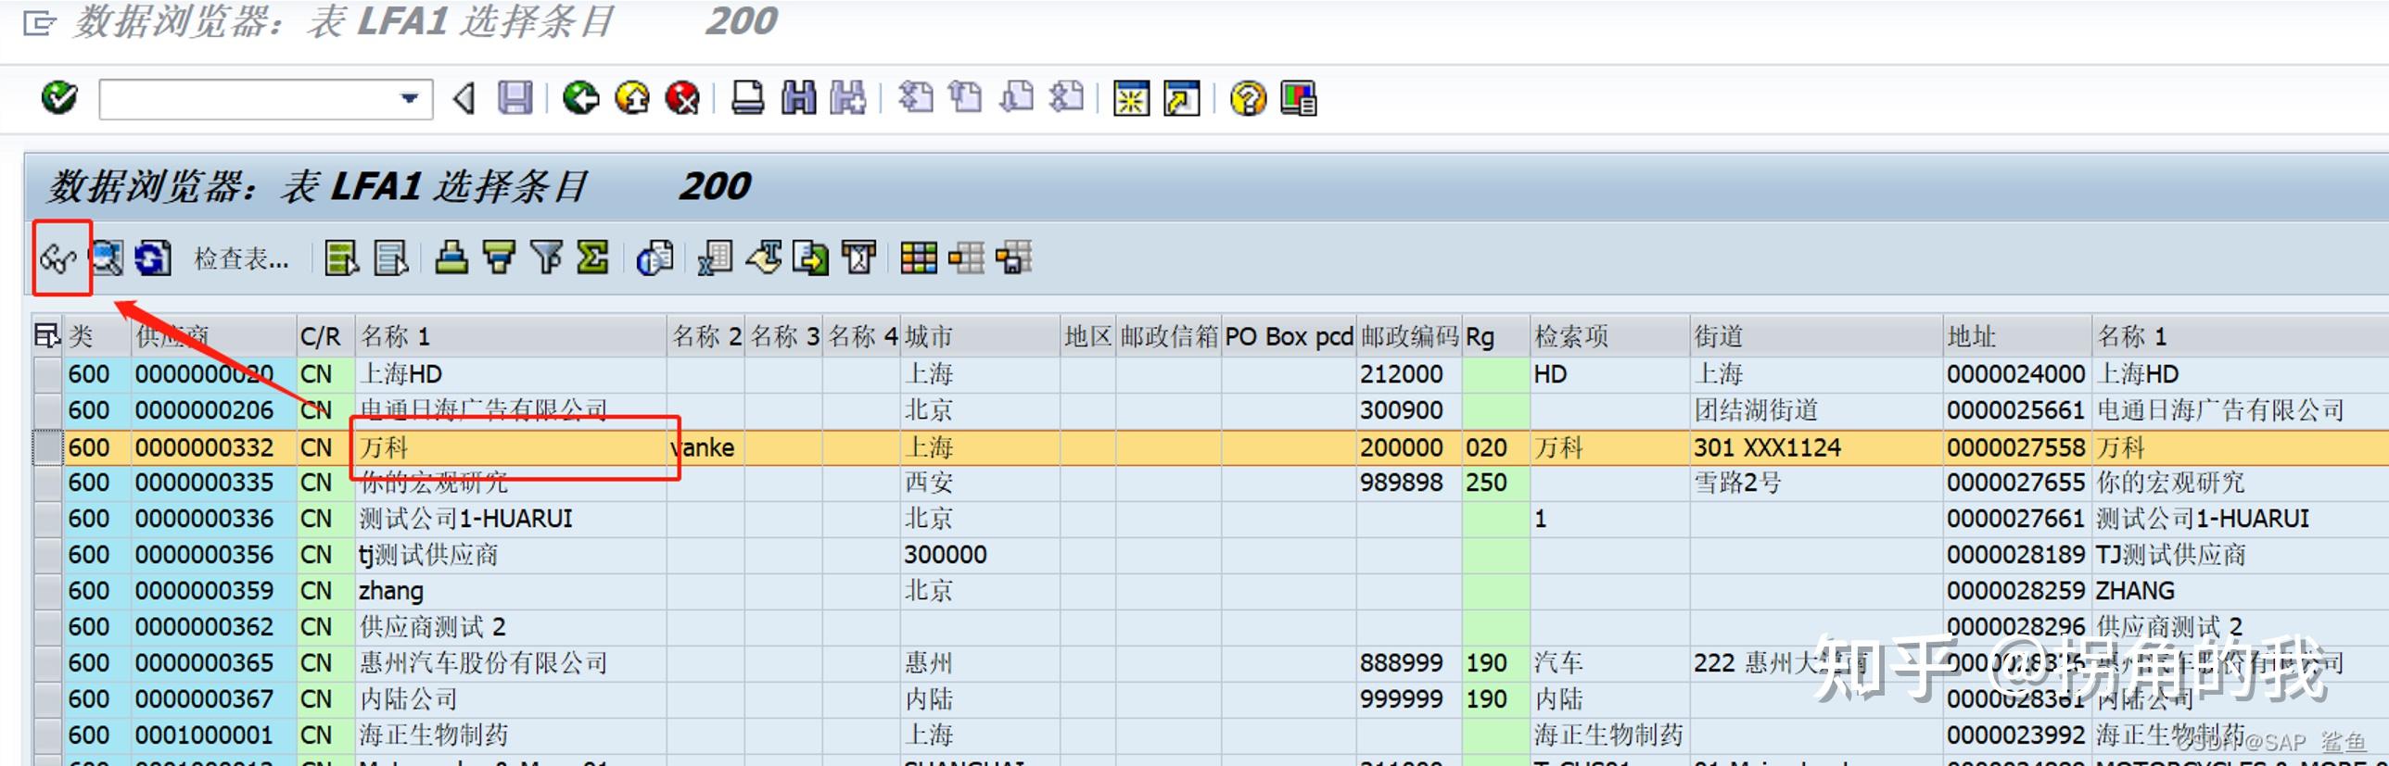Jump to last page icon
The image size is (2389, 766).
pyautogui.click(x=1066, y=98)
